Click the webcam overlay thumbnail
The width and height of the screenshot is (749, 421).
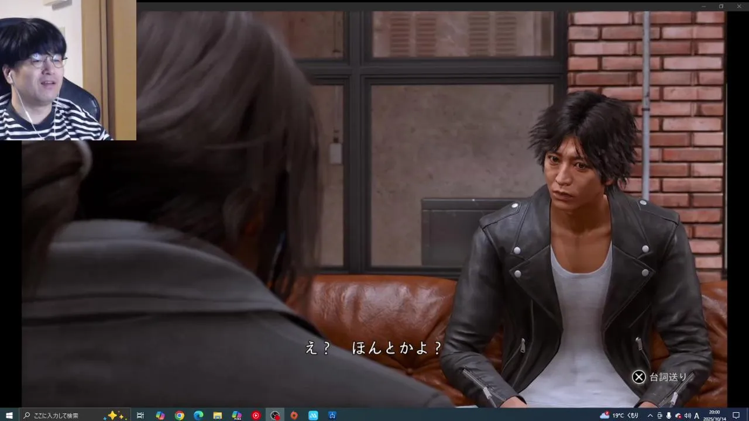[68, 70]
